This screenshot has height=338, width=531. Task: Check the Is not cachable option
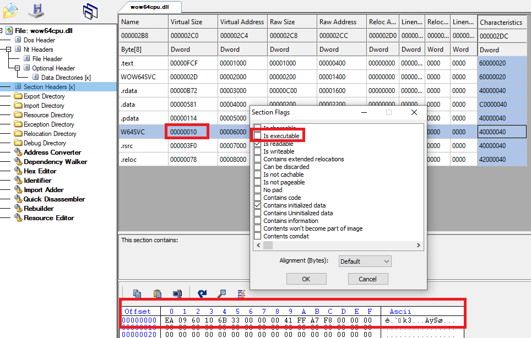(x=258, y=175)
